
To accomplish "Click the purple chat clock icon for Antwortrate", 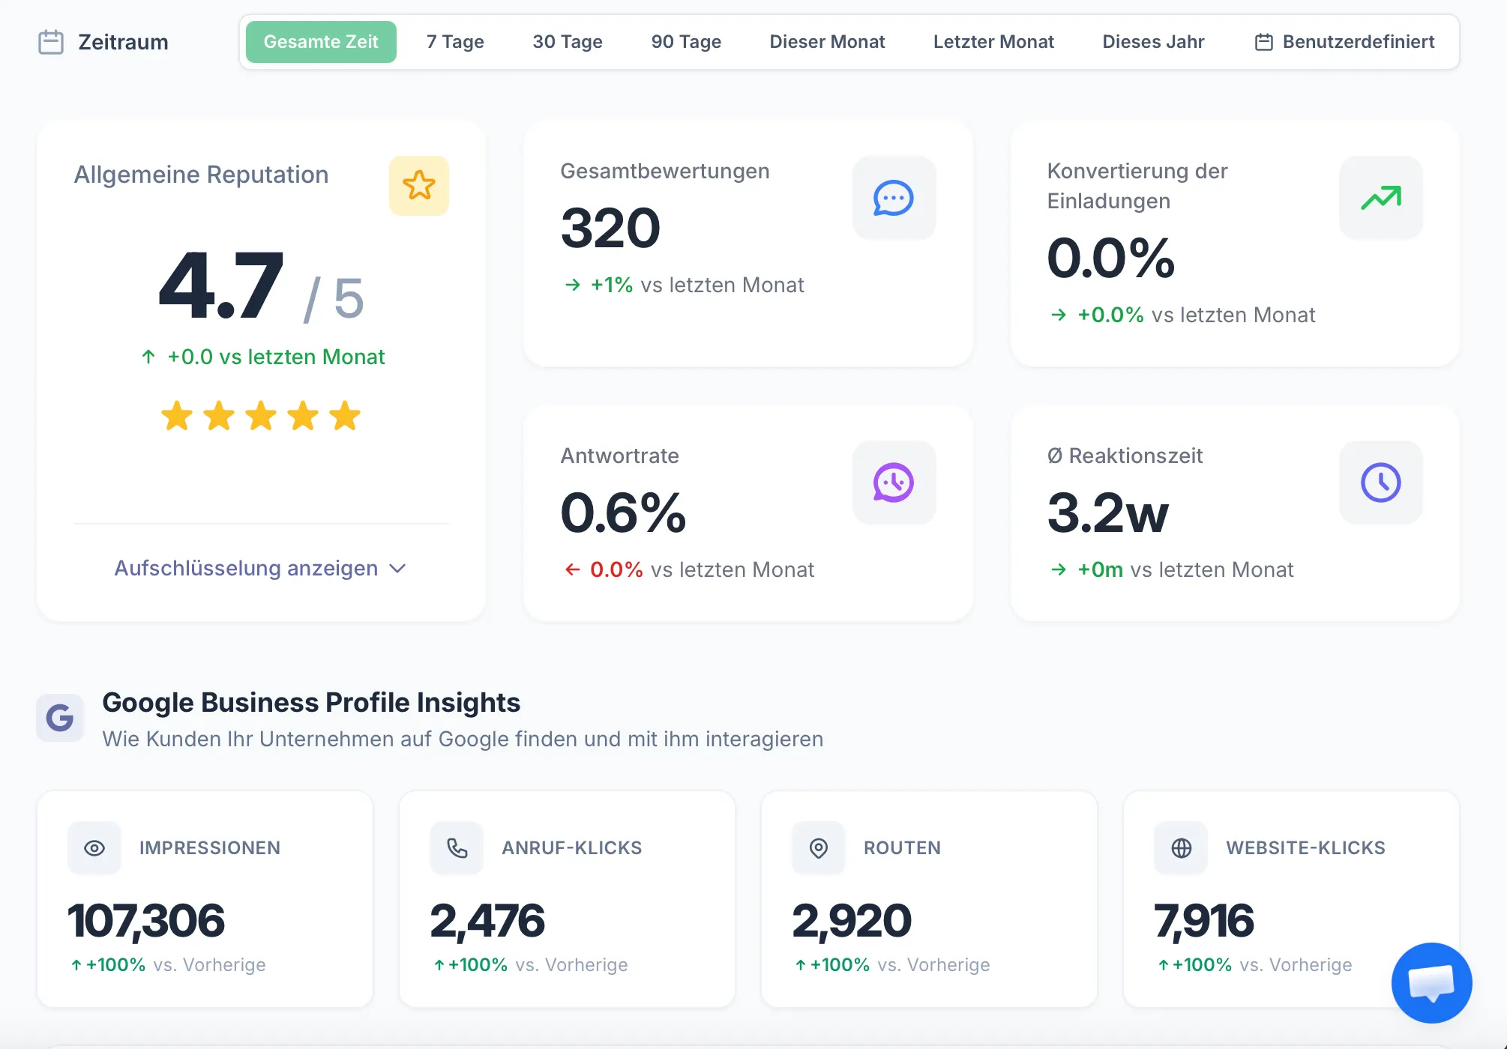I will (893, 483).
